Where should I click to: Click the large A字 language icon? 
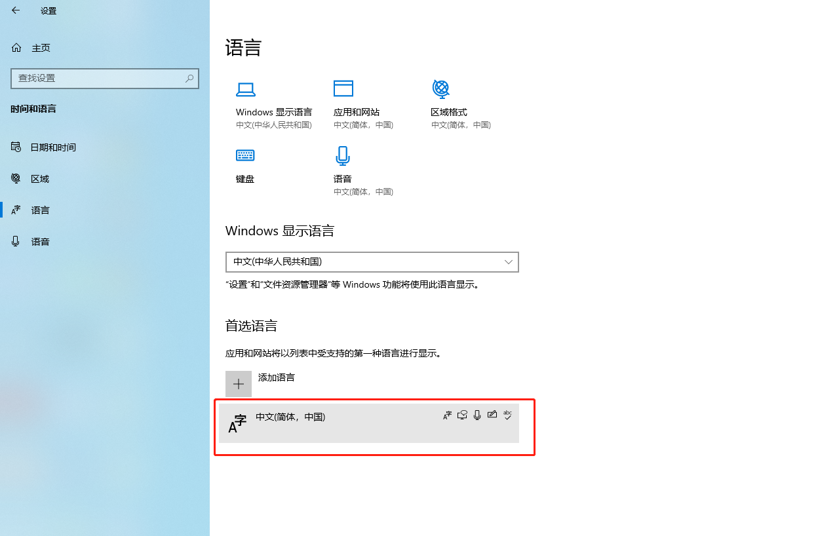point(237,424)
